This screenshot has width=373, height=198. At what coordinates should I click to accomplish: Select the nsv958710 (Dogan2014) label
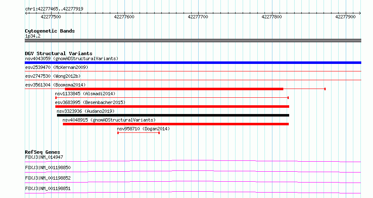[143, 129]
